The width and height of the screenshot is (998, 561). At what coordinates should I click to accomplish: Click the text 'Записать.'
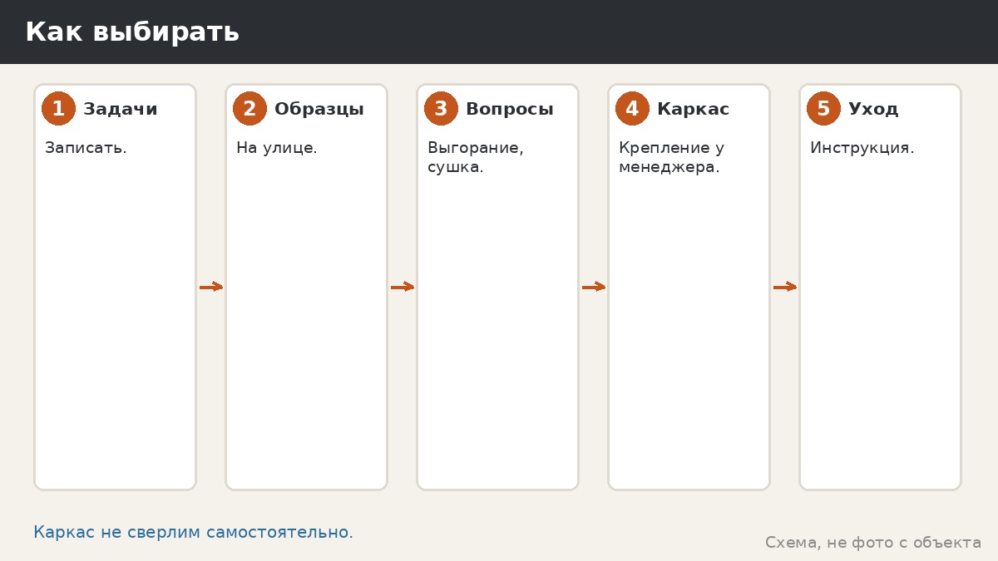click(x=86, y=148)
